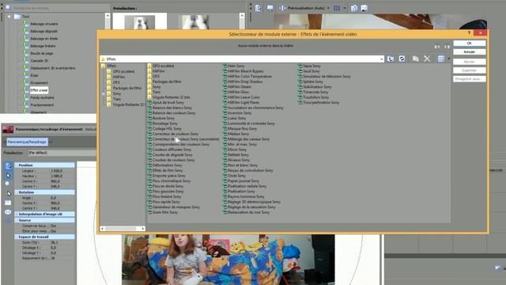Select Flou gaussien Sony effect

[x=168, y=192]
